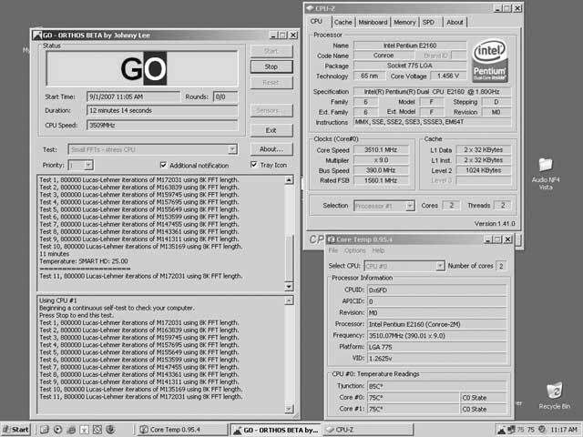Viewport: 583px width, 437px height.
Task: Click the ORTHOS mountain tray icon
Action: [502, 430]
